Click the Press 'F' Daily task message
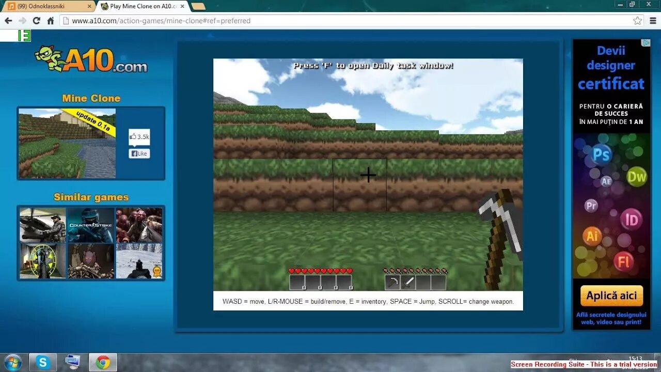This screenshot has height=372, width=661. [373, 66]
